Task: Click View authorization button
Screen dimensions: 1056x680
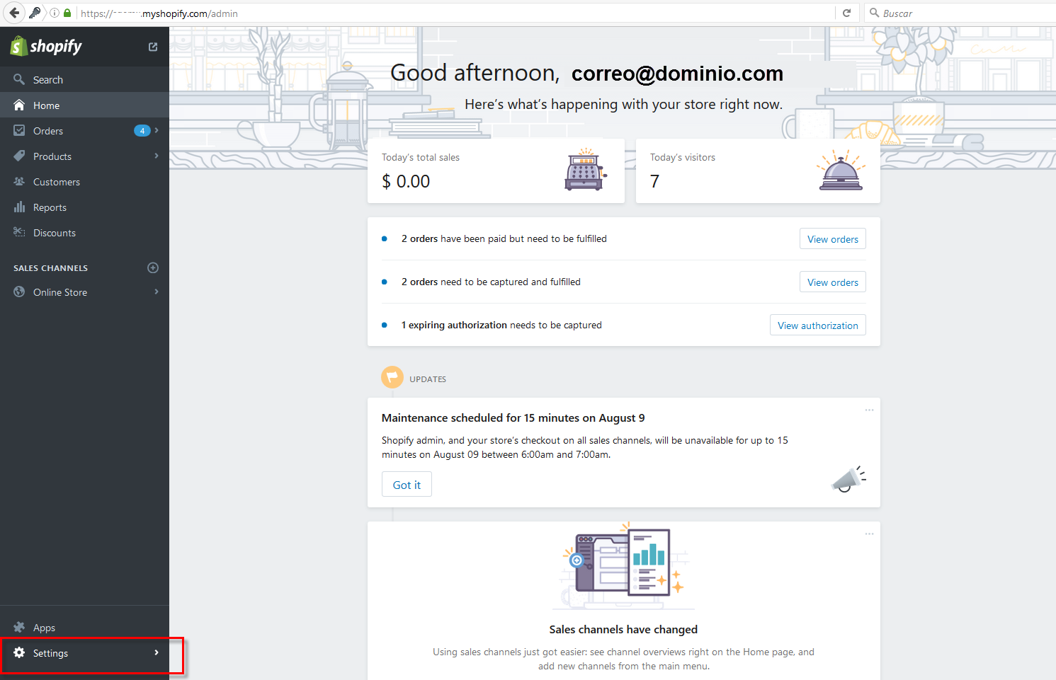Action: tap(817, 325)
